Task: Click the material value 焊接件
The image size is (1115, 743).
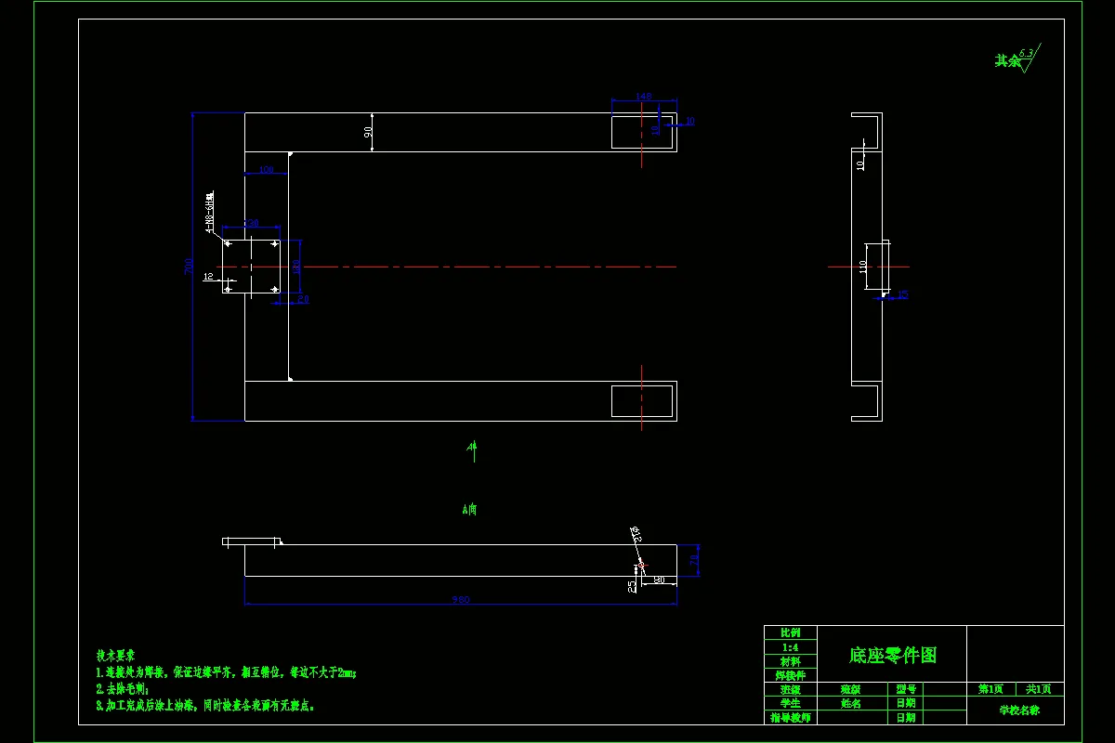Action: click(791, 675)
